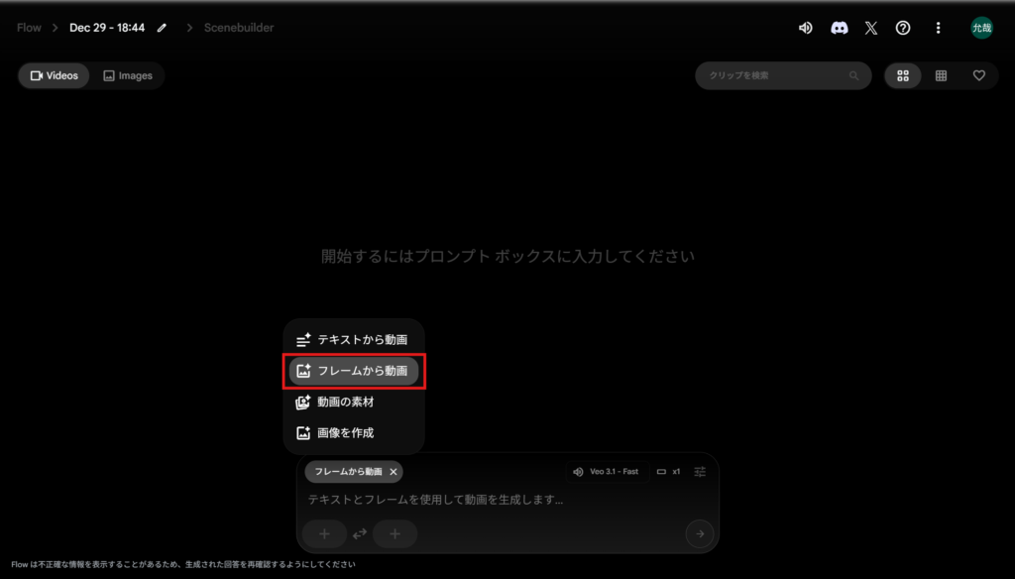This screenshot has width=1015, height=579.
Task: Click the account avatar in the header
Action: 981,28
